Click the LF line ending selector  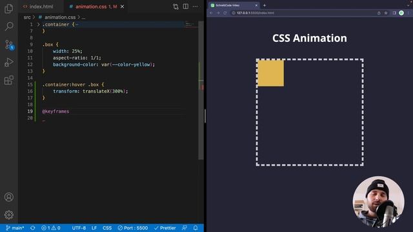click(94, 227)
